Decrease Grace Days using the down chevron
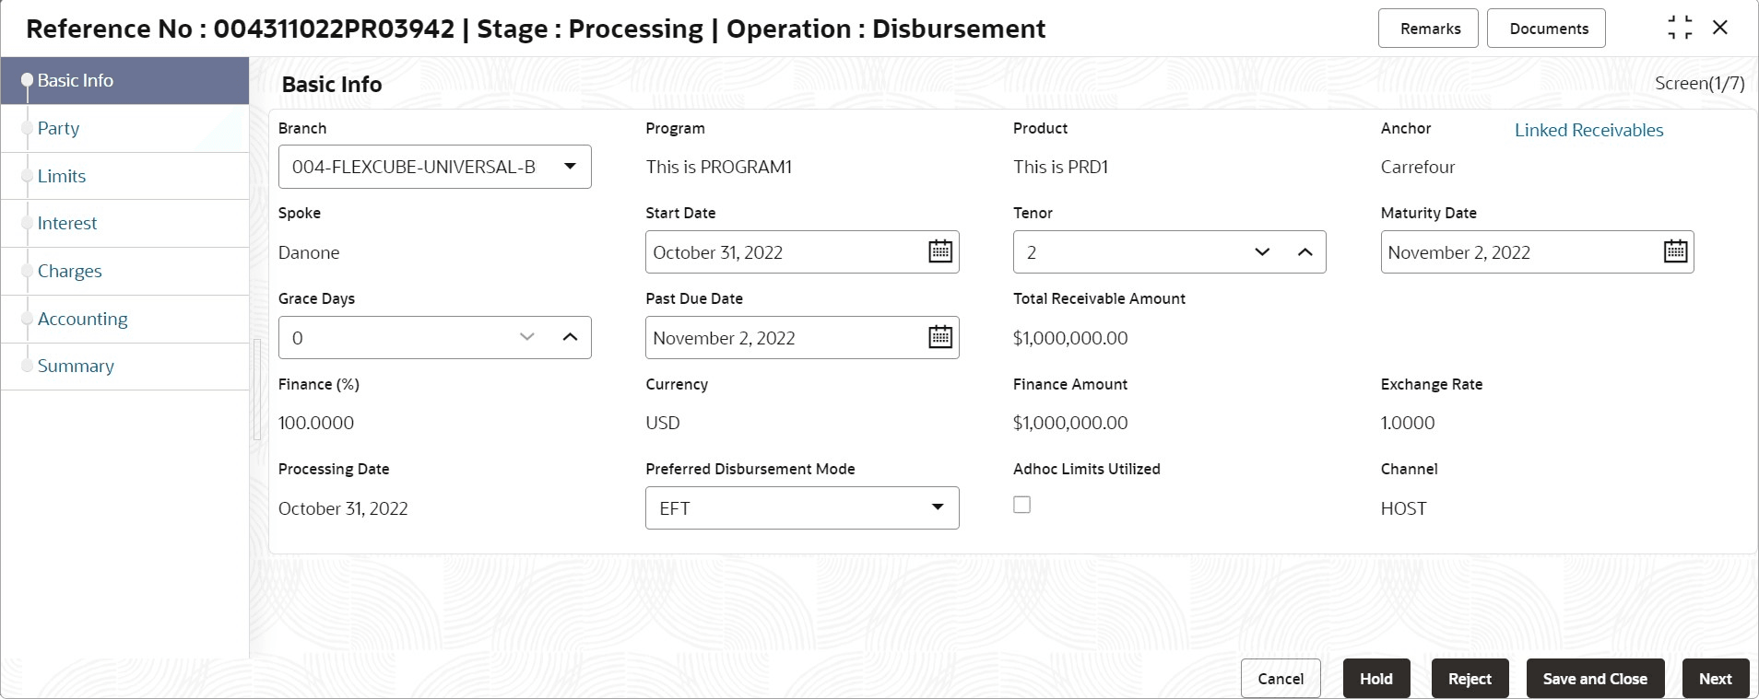The height and width of the screenshot is (699, 1759). coord(527,337)
